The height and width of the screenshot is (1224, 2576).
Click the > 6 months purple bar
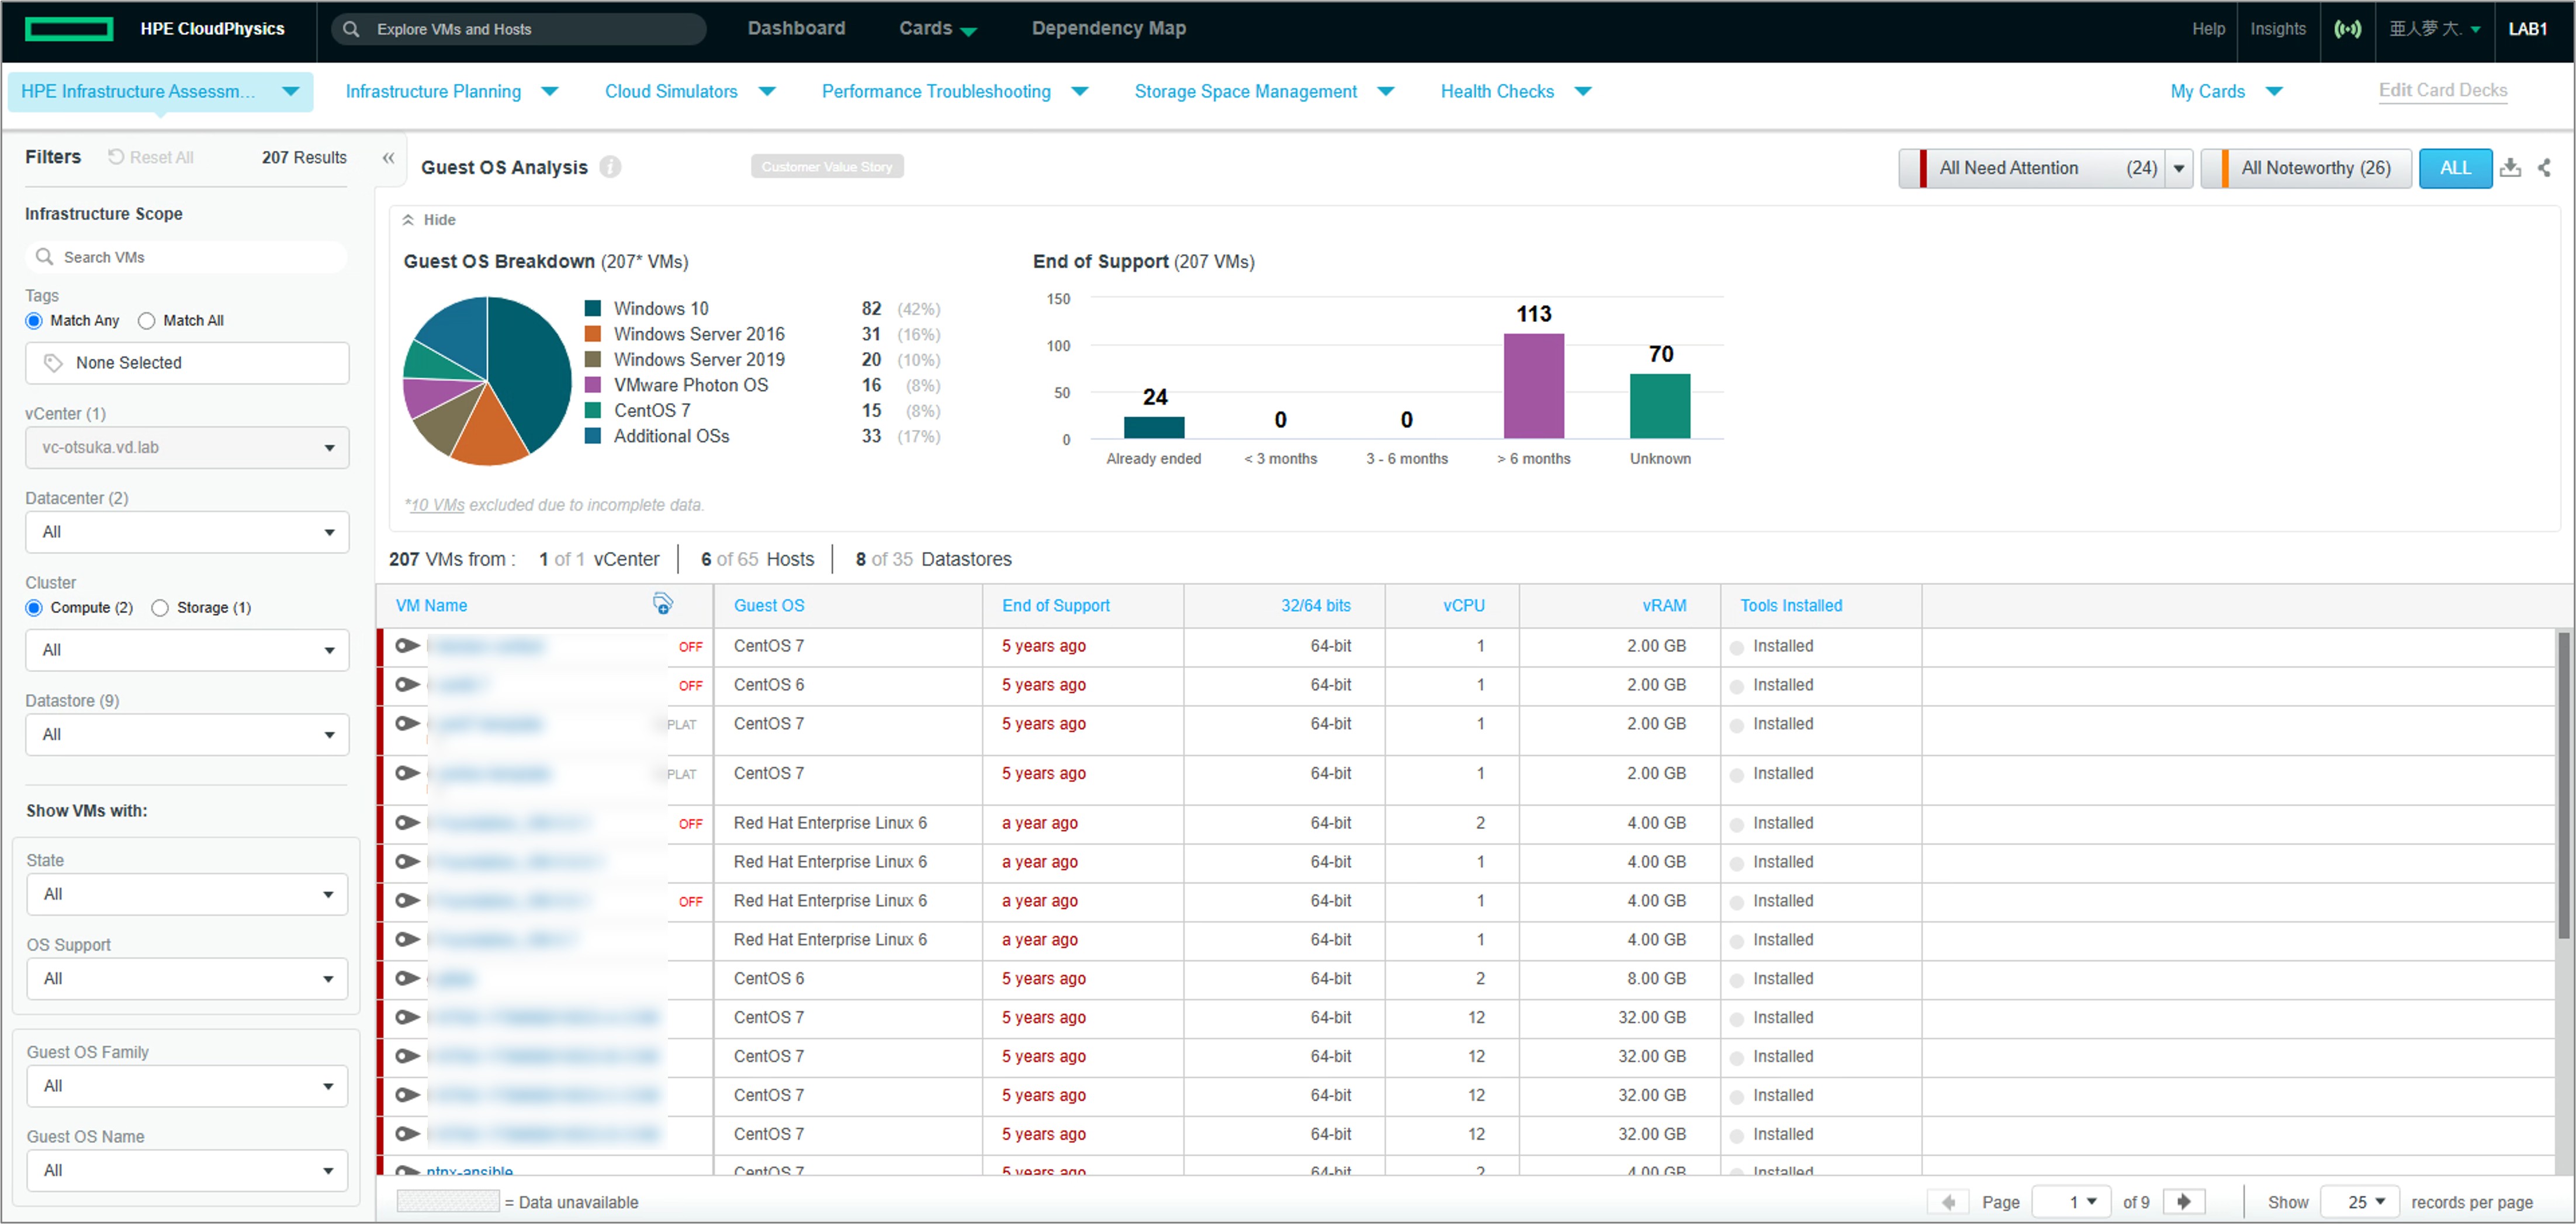click(1533, 386)
